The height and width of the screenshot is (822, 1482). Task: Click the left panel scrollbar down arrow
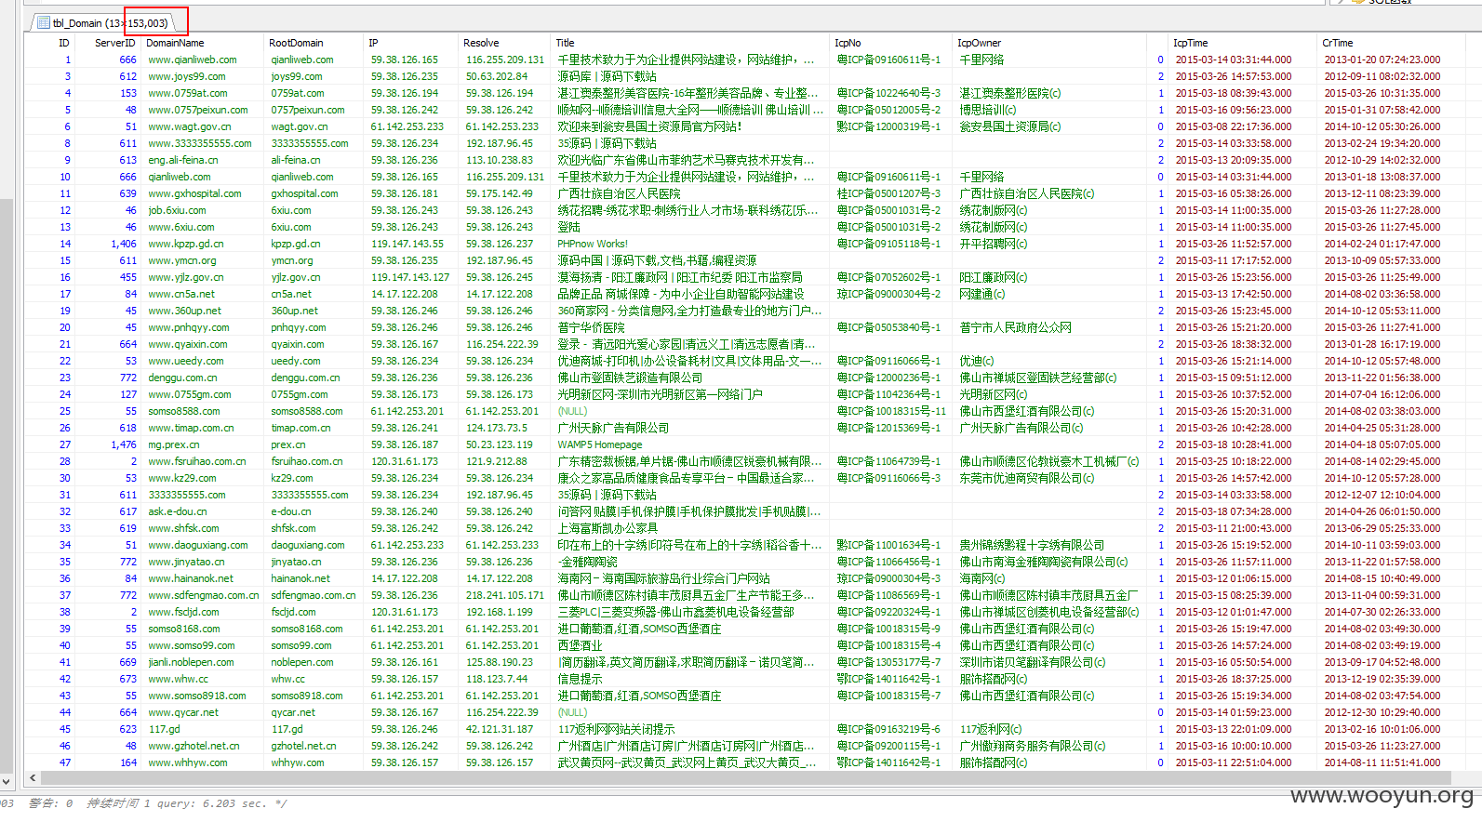(x=7, y=782)
